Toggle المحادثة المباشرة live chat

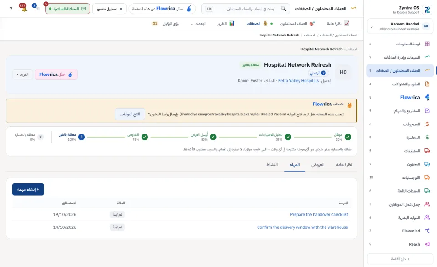pyautogui.click(x=67, y=9)
